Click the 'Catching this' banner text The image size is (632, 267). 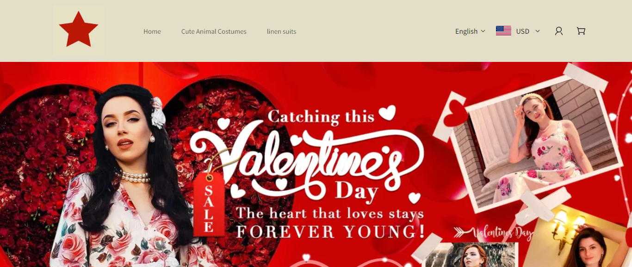[x=321, y=116]
